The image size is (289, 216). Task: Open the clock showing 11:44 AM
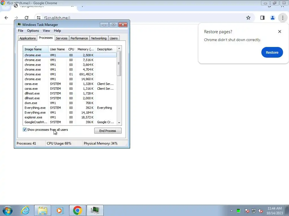click(274, 211)
